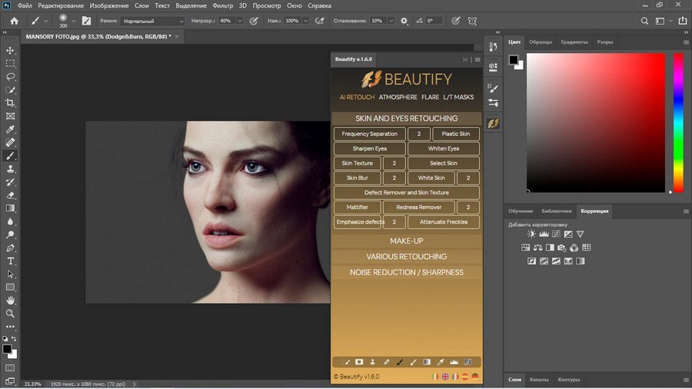Choose the Lasso tool
Viewport: 692px width, 389px height.
pos(11,77)
